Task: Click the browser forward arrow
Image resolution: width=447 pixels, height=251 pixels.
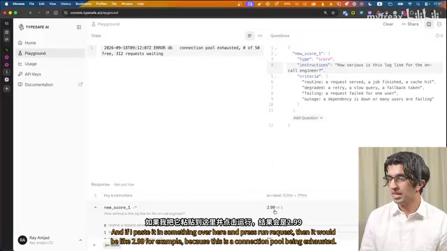Action: coord(39,13)
